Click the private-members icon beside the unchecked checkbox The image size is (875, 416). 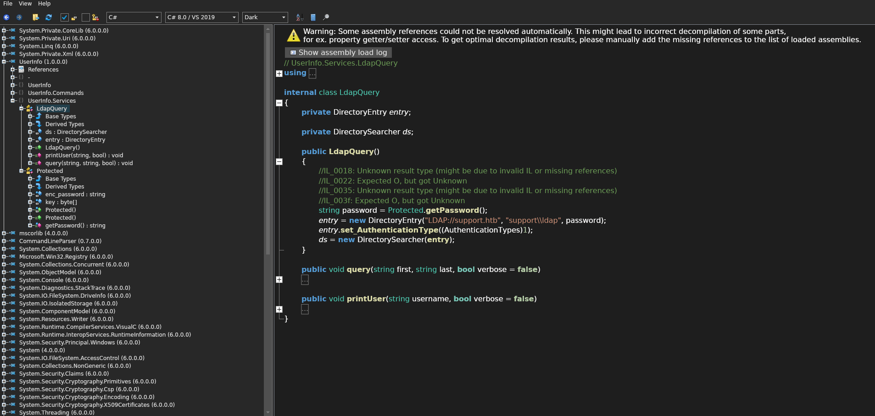95,17
